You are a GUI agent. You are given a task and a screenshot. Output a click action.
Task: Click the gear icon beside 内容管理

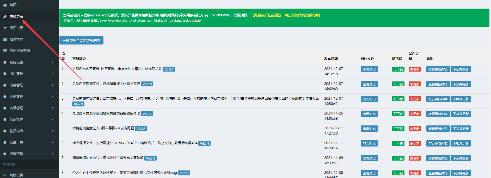tap(5, 85)
